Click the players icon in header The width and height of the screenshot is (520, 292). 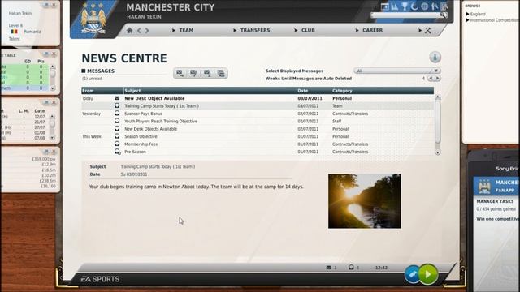coord(435,6)
